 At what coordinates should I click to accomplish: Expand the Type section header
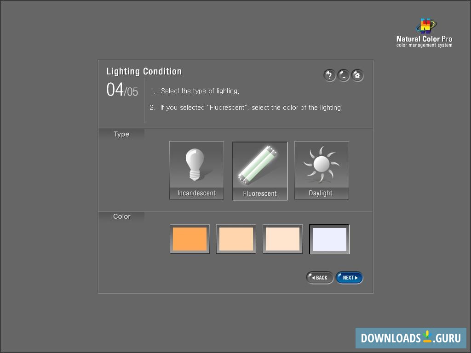pyautogui.click(x=121, y=134)
